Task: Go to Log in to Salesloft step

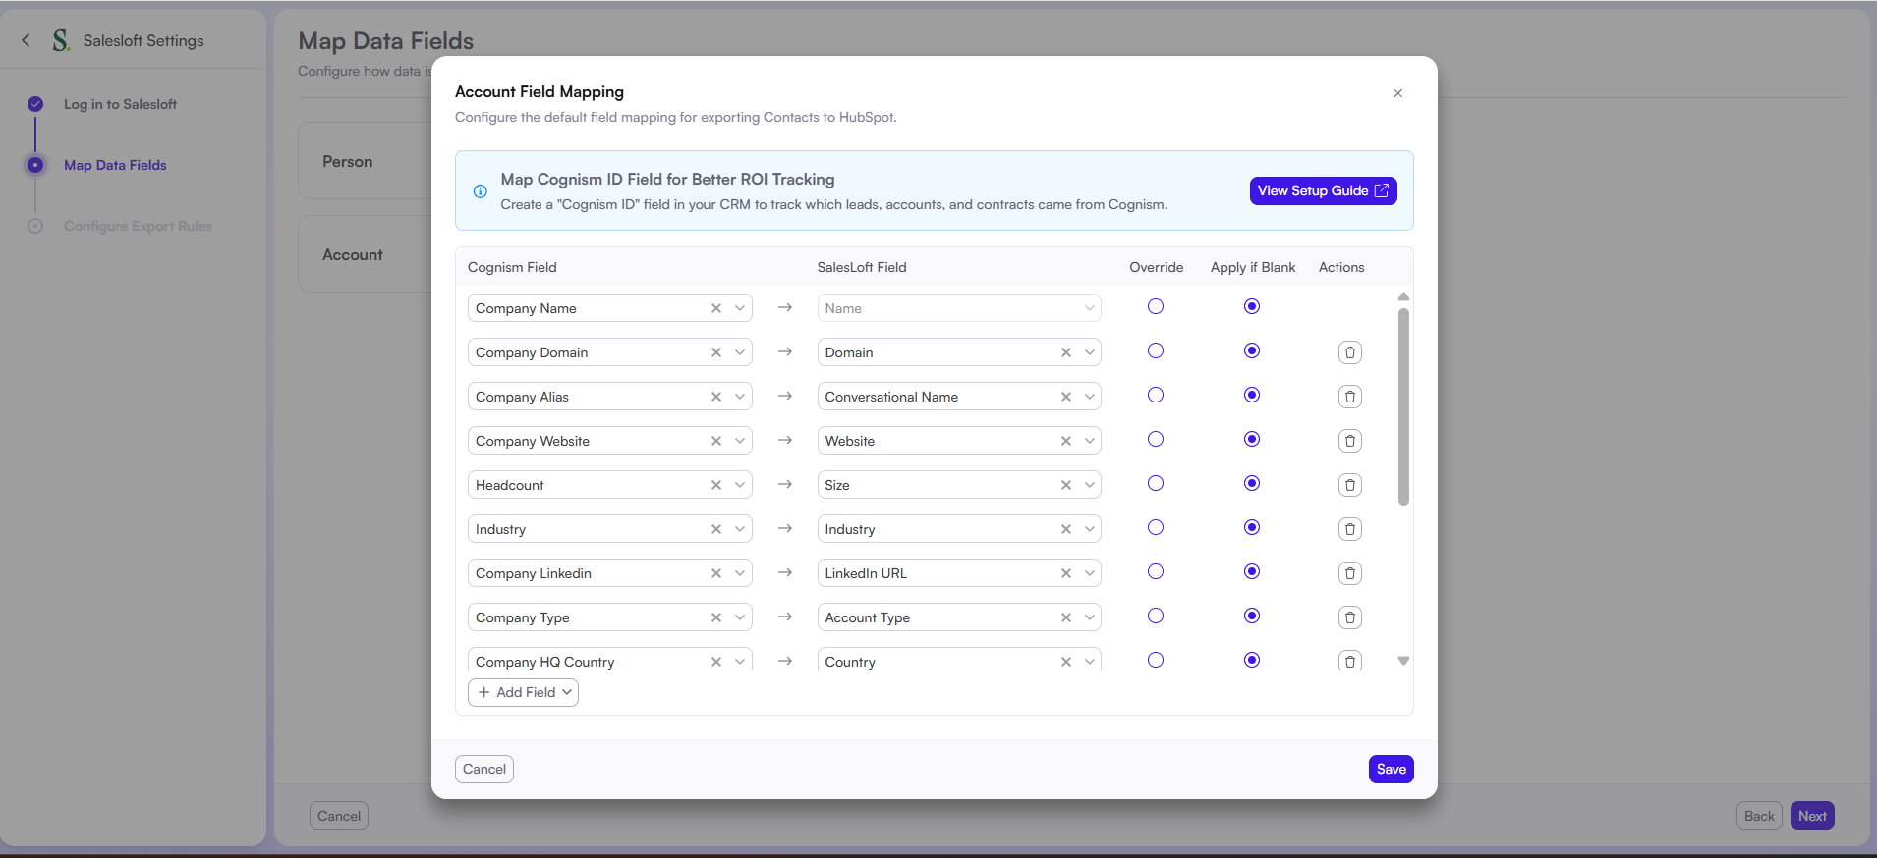Action: pyautogui.click(x=120, y=104)
